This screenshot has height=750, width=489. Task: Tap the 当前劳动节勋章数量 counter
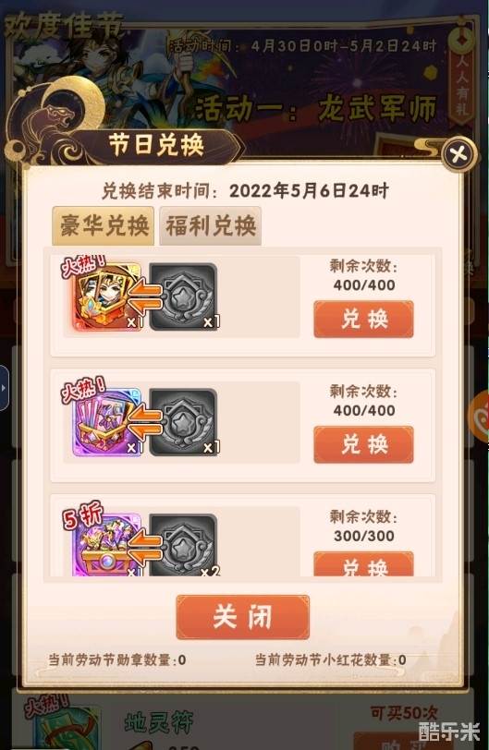(116, 660)
